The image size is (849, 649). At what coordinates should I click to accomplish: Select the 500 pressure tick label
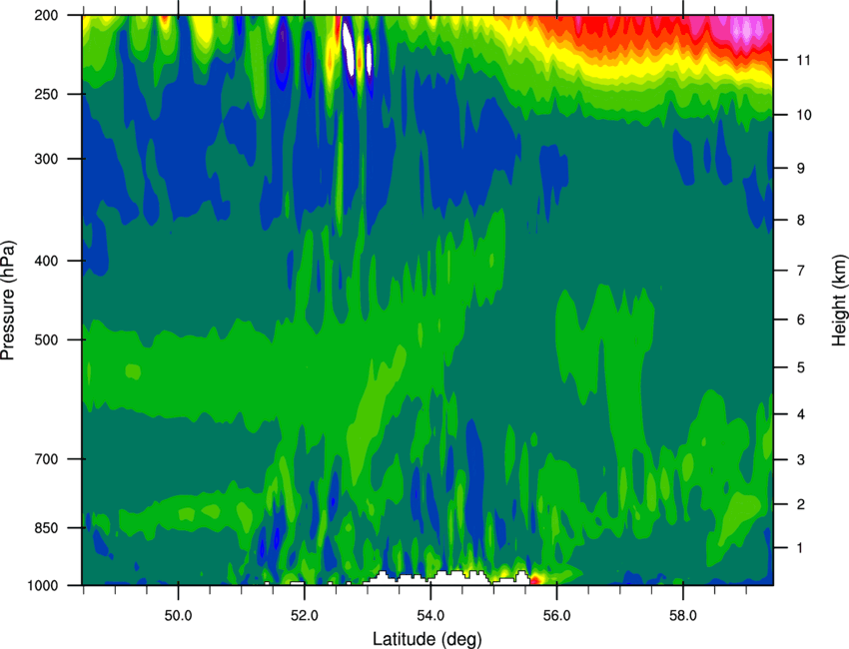point(47,339)
